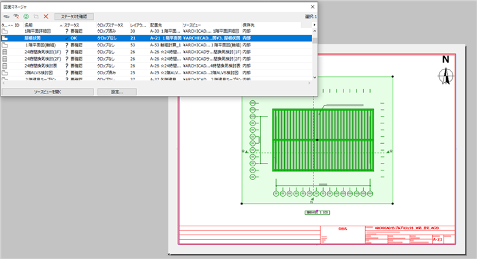
Task: Click the project name text in title block
Action: pos(406,228)
